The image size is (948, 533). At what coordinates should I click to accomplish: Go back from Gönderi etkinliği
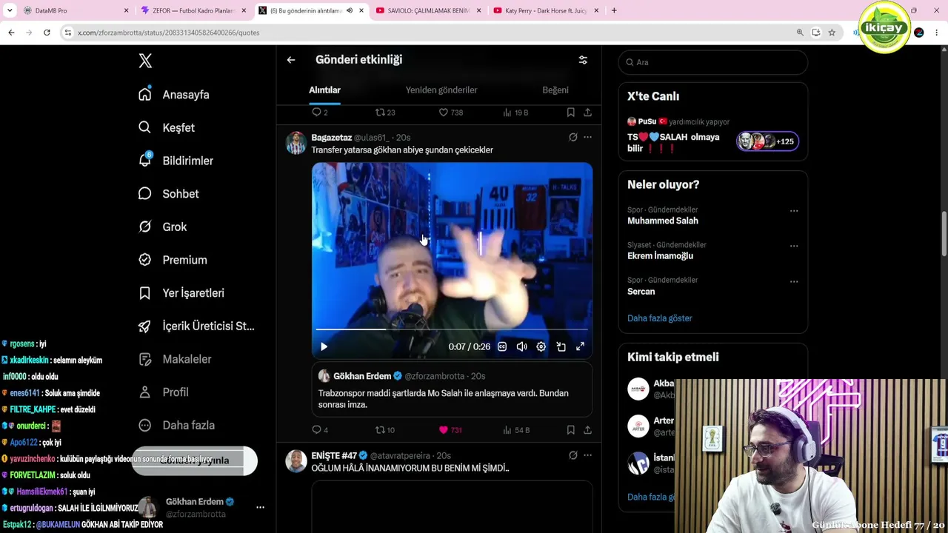291,60
